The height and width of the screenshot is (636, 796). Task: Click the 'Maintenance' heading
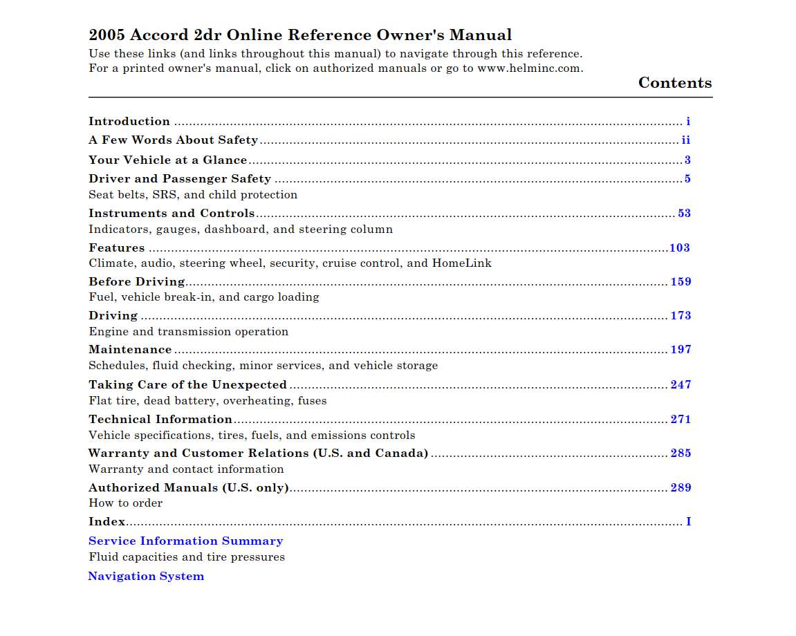130,350
